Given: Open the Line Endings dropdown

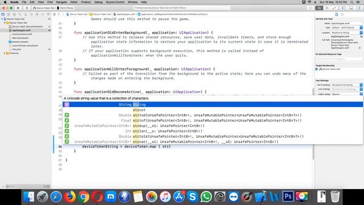Looking at the screenshot, I should [x=346, y=89].
